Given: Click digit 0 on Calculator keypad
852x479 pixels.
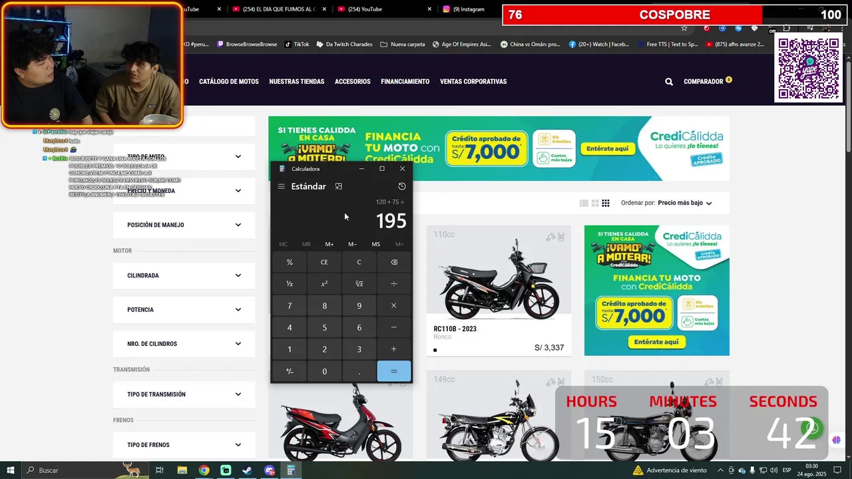Looking at the screenshot, I should coord(324,371).
